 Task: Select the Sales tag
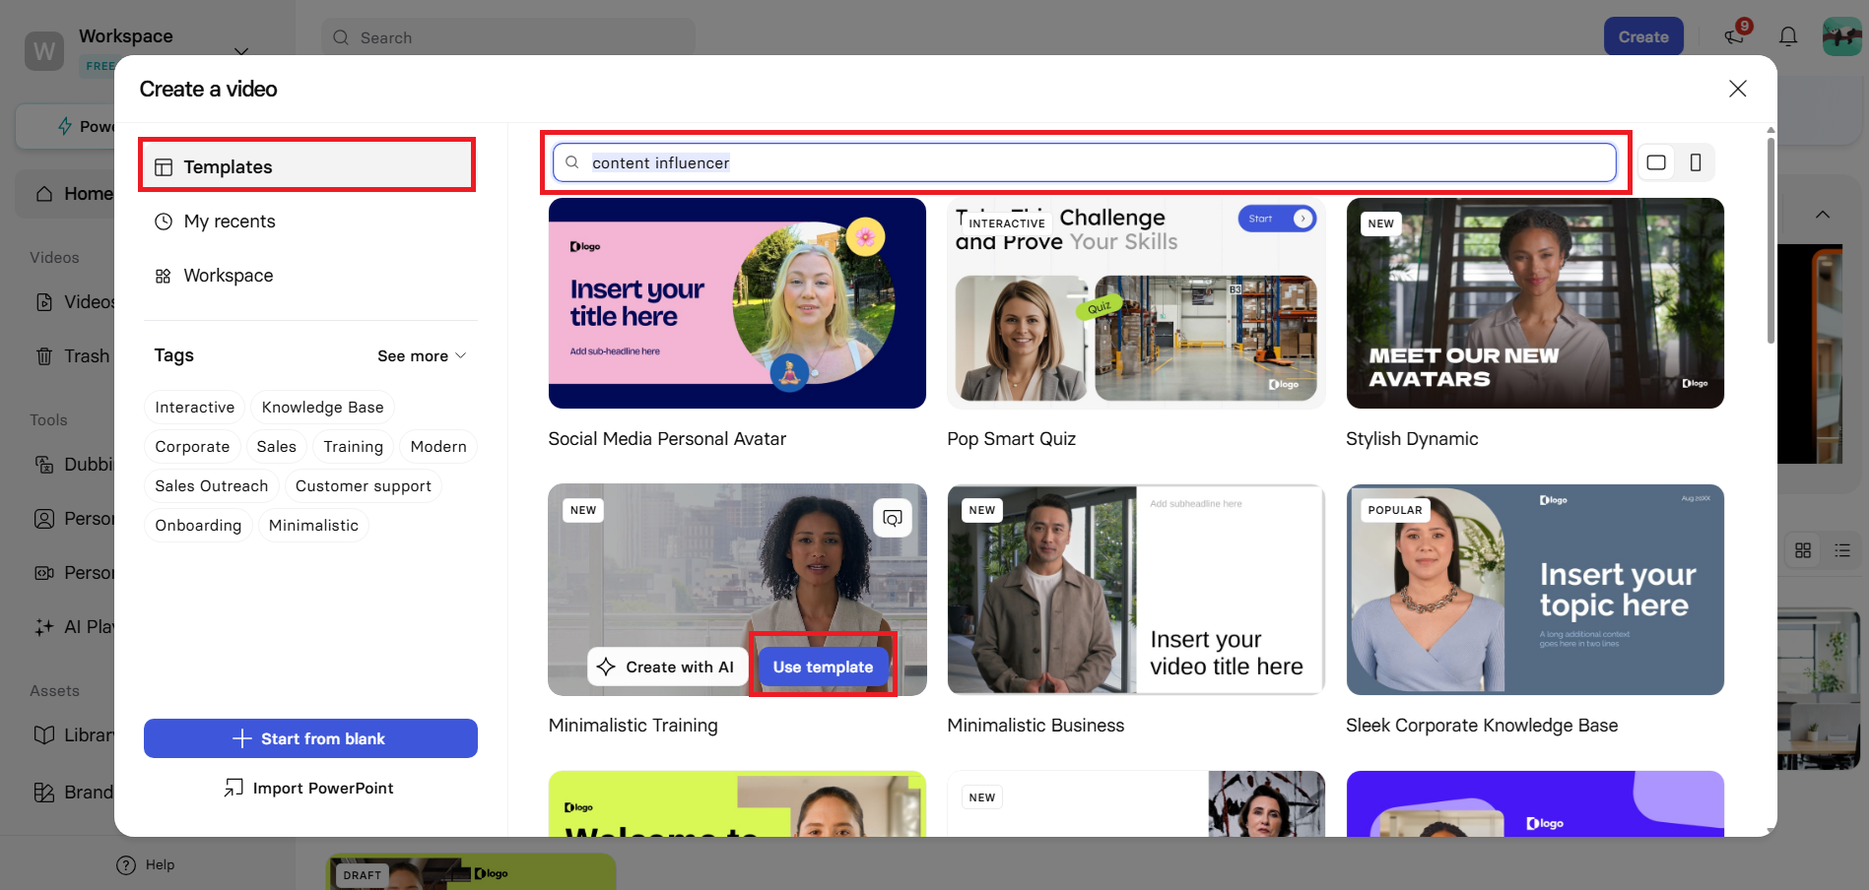(276, 447)
